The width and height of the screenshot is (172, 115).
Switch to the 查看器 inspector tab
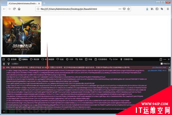[x=12, y=59]
